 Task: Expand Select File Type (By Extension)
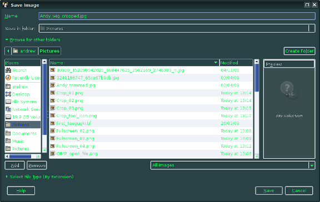pyautogui.click(x=39, y=176)
